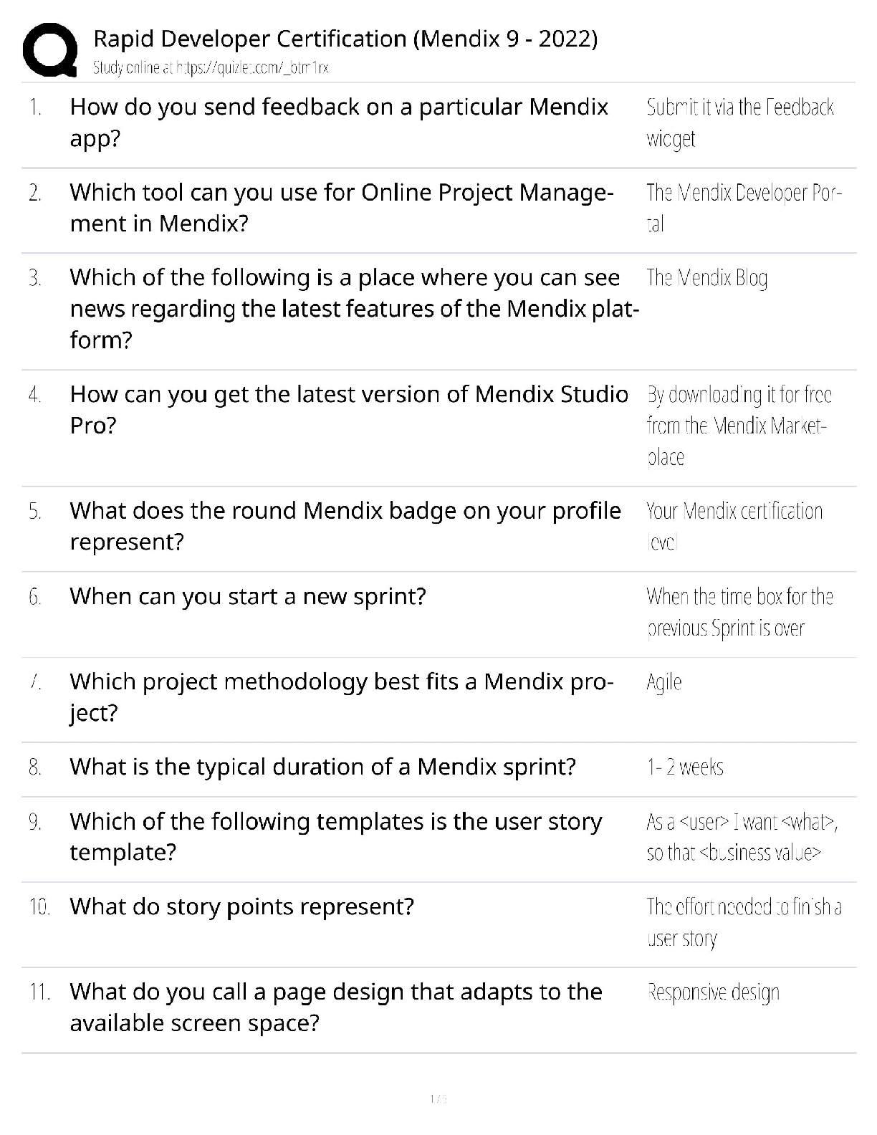Open the quizlet.com study link

tap(211, 68)
